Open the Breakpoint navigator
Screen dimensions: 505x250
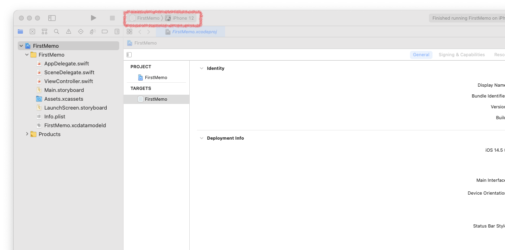(x=105, y=32)
